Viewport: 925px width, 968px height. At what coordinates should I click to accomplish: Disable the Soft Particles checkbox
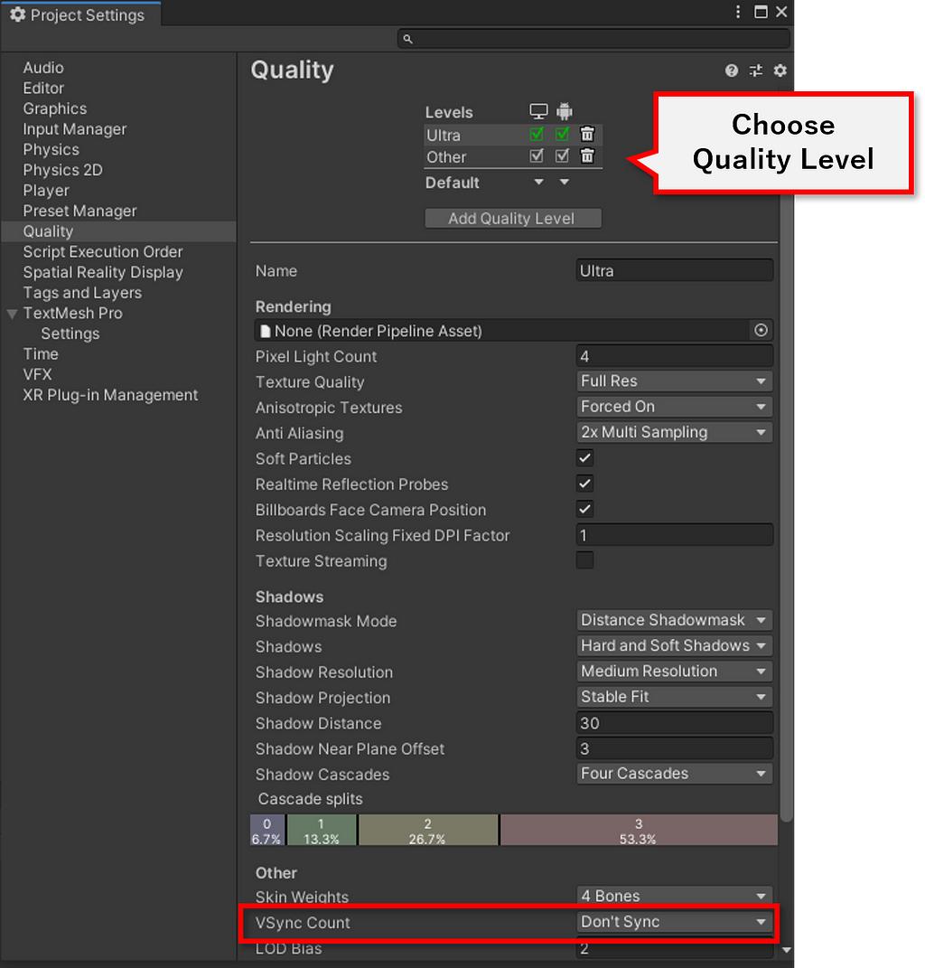585,458
